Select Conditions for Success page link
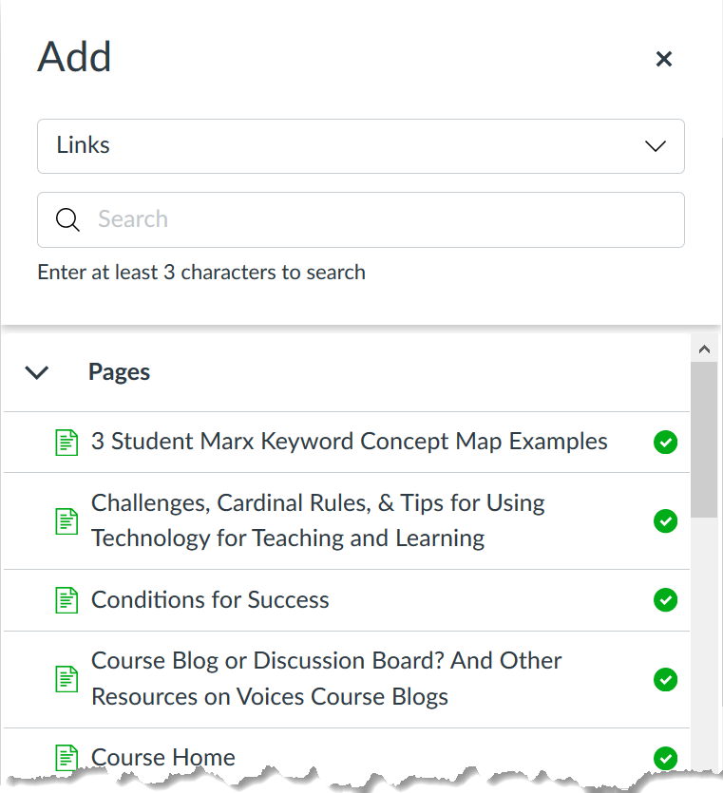This screenshot has height=793, width=723. pyautogui.click(x=210, y=600)
